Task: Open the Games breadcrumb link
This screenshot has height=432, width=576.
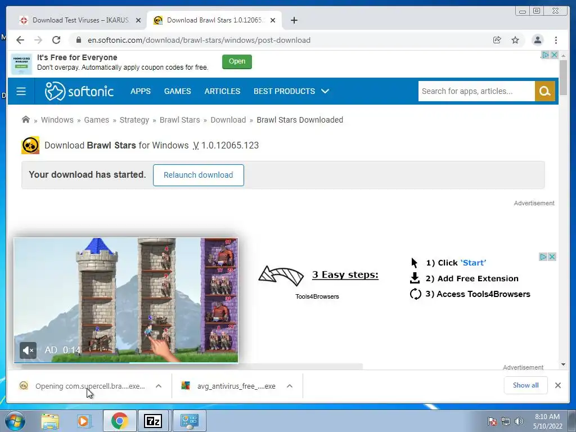Action: point(96,120)
